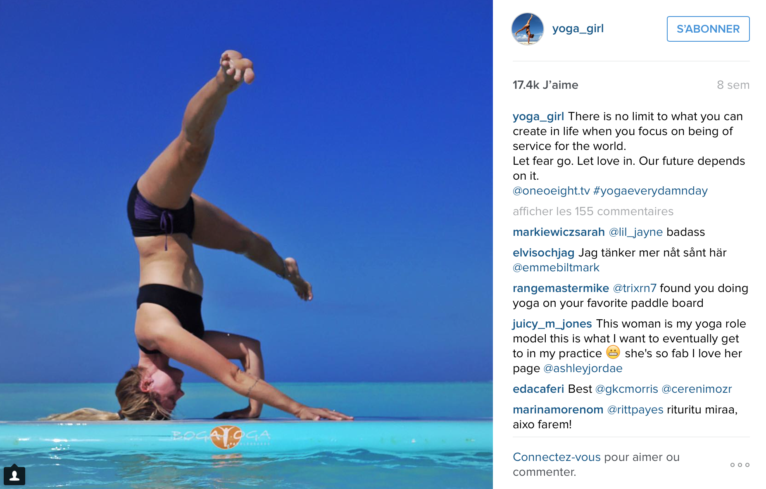This screenshot has height=489, width=766.
Task: Click the Connectez-vous login link
Action: click(557, 457)
